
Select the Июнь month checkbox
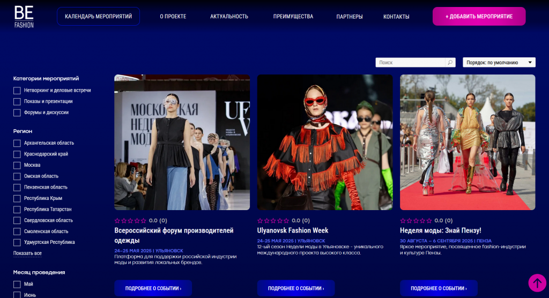pos(17,295)
